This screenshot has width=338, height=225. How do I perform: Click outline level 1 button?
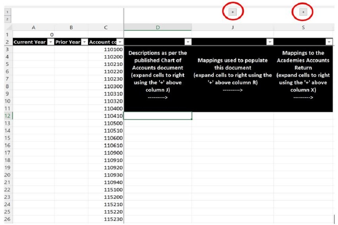(x=7, y=12)
